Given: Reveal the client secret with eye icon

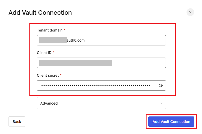Looking at the screenshot, I should pos(161,85).
